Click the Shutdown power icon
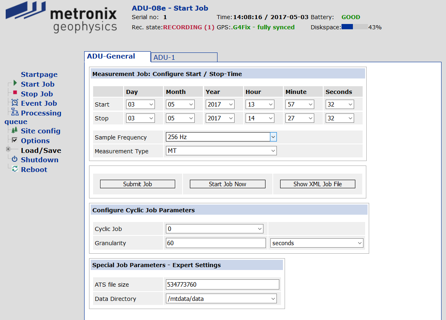The height and width of the screenshot is (320, 446). click(x=15, y=159)
